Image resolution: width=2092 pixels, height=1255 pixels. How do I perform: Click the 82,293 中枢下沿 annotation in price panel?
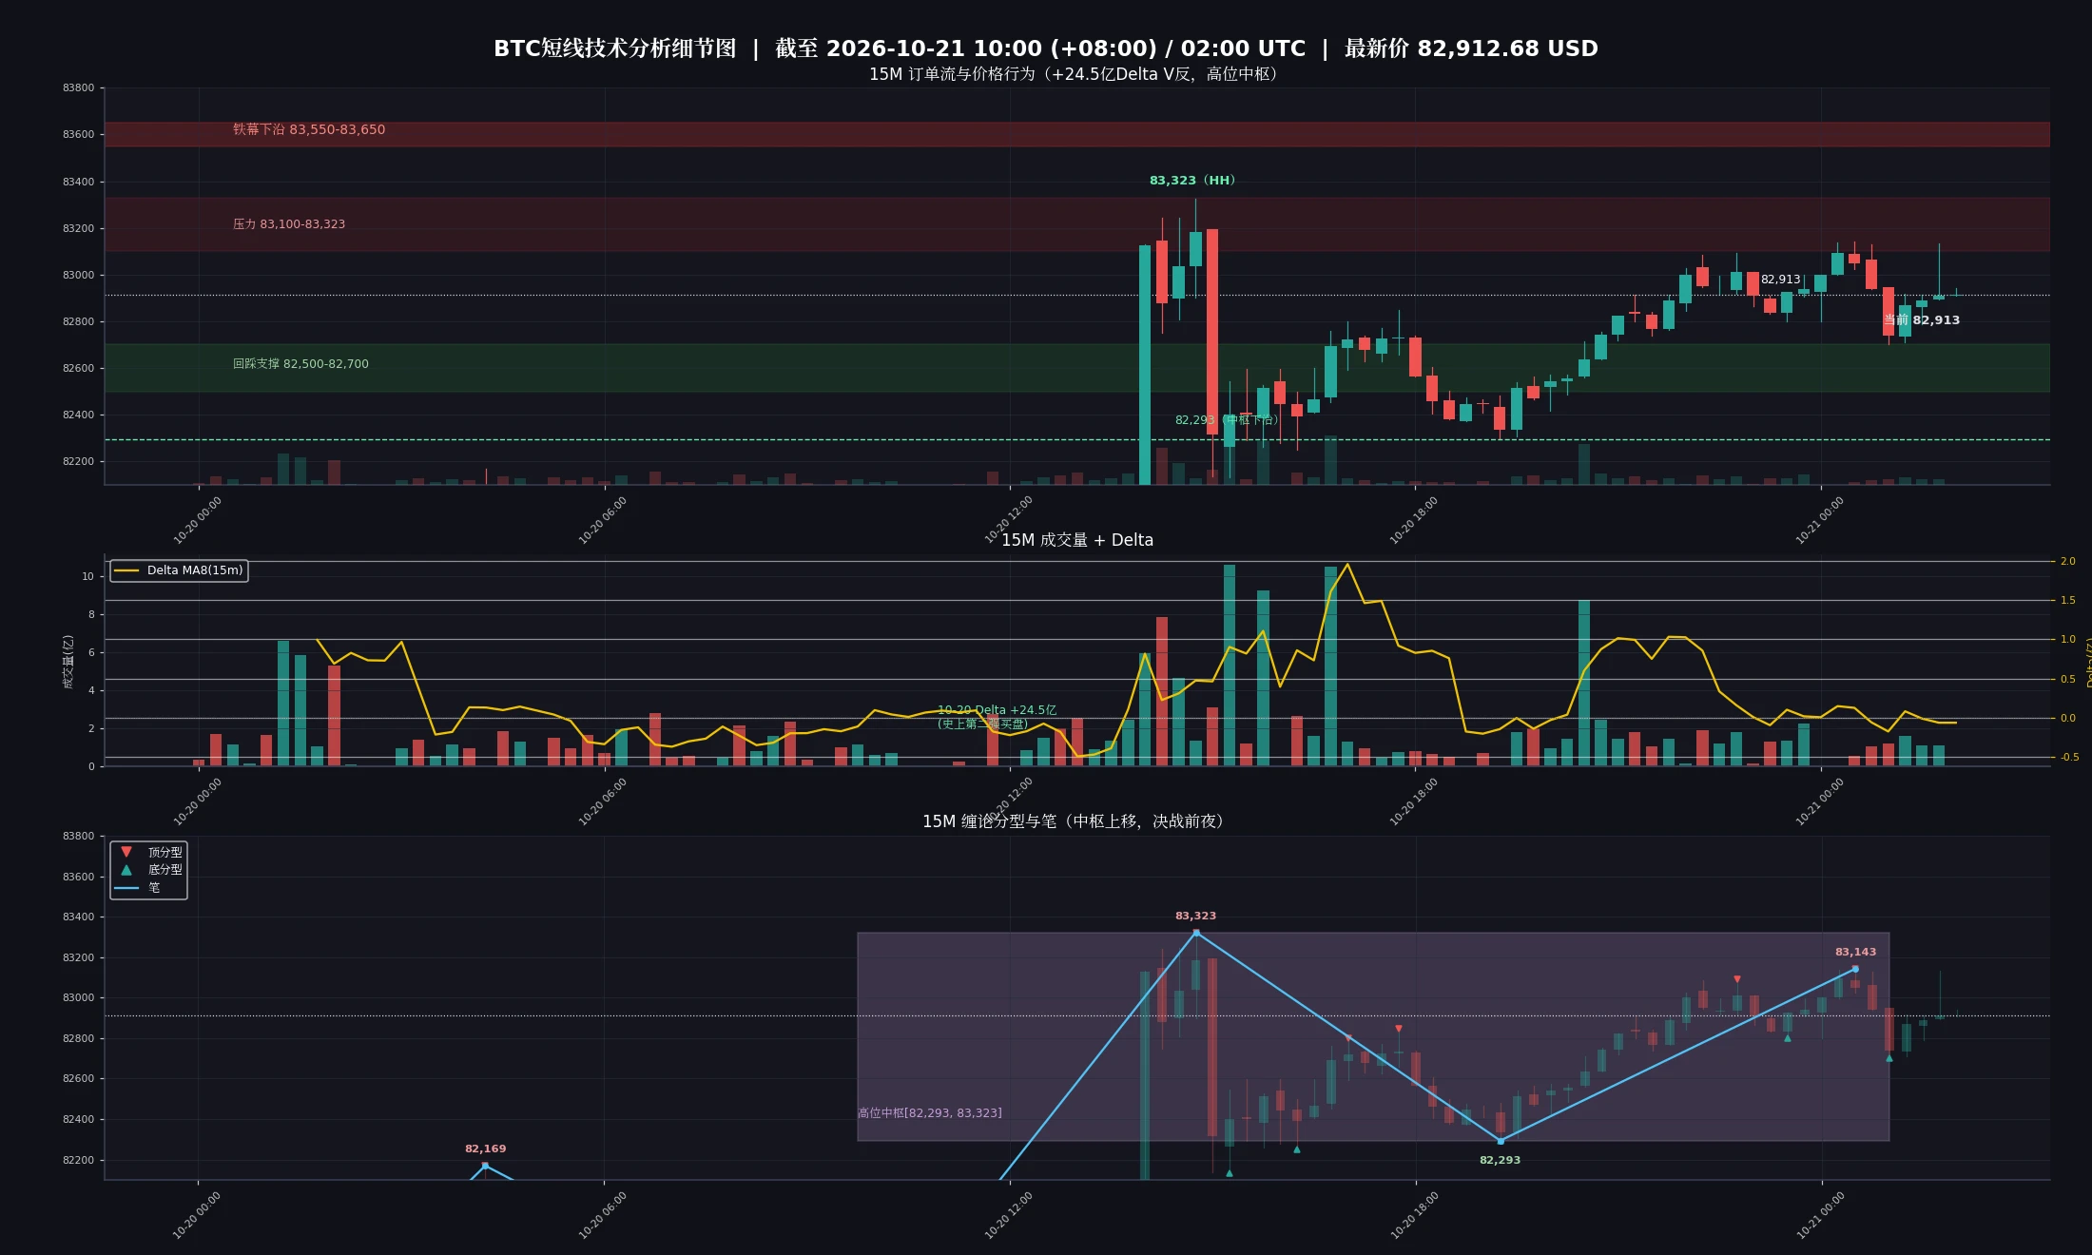click(1227, 420)
